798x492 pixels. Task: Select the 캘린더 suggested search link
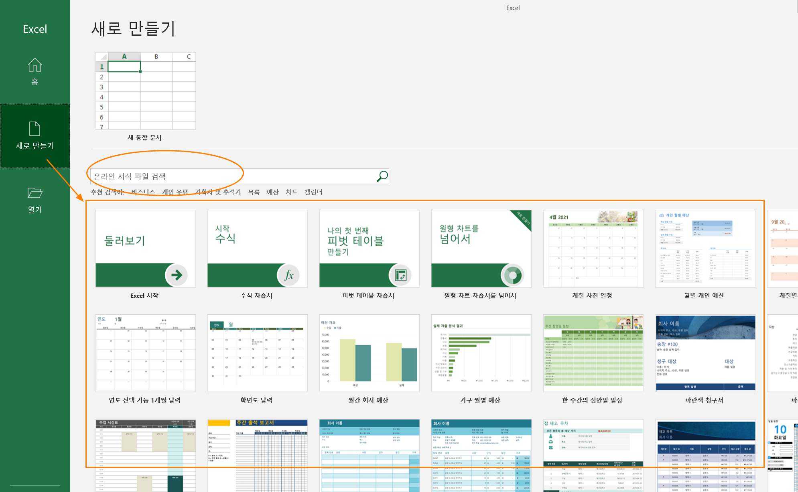point(313,192)
